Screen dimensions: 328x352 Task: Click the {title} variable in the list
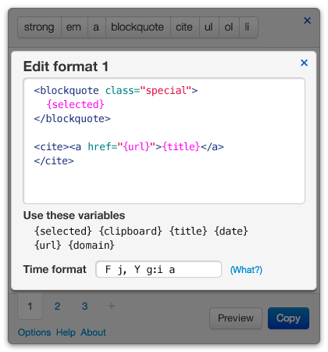point(188,231)
